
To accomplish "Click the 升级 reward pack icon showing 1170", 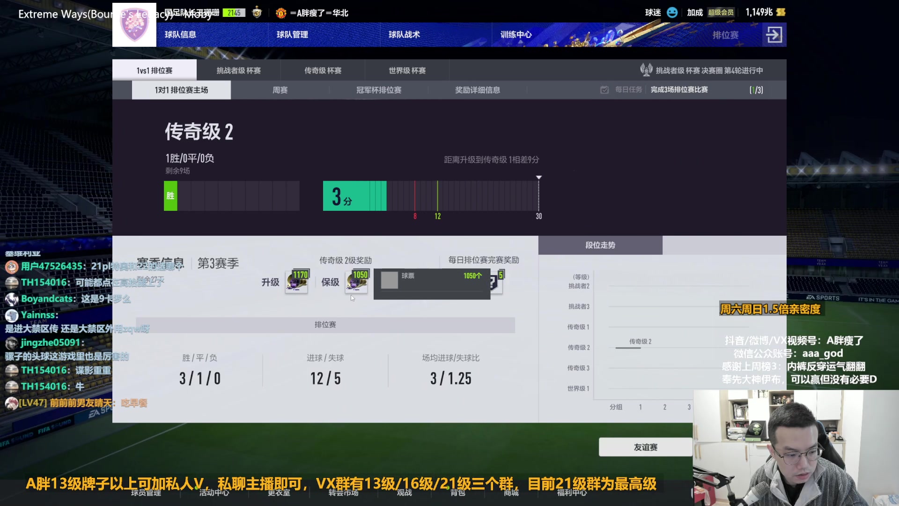I will pos(297,282).
